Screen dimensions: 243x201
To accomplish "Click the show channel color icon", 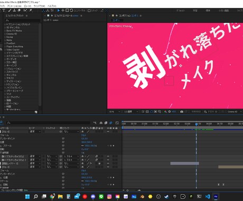I will [x=165, y=112].
